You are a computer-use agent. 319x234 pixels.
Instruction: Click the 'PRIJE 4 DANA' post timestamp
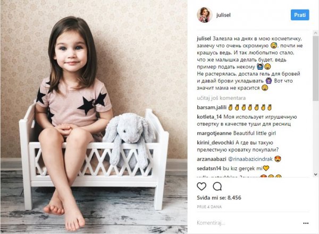tap(209, 207)
